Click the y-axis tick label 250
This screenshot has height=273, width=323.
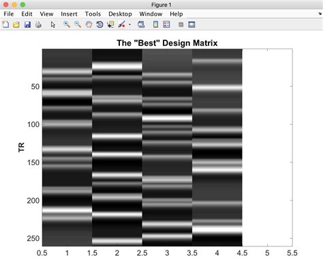33,238
